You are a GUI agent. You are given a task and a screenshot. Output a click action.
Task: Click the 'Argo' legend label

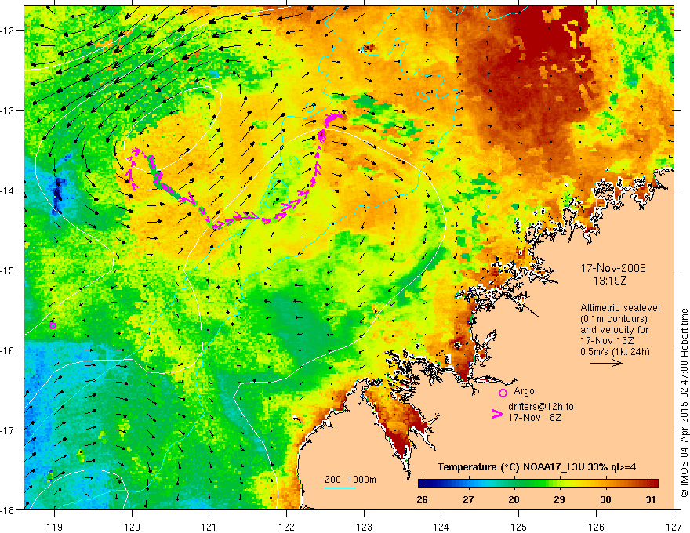tap(524, 390)
